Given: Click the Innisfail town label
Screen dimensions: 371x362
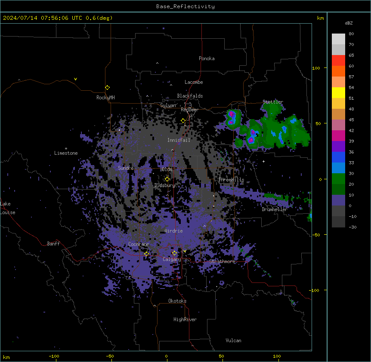Looking at the screenshot, I should 179,140.
